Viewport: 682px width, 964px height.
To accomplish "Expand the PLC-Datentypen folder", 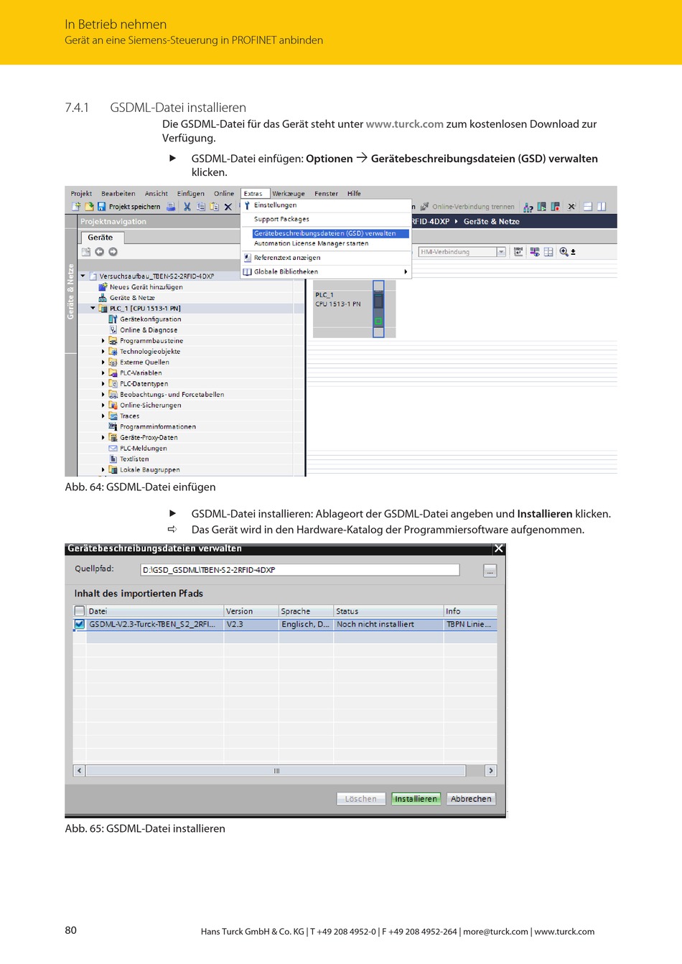I will (x=103, y=384).
